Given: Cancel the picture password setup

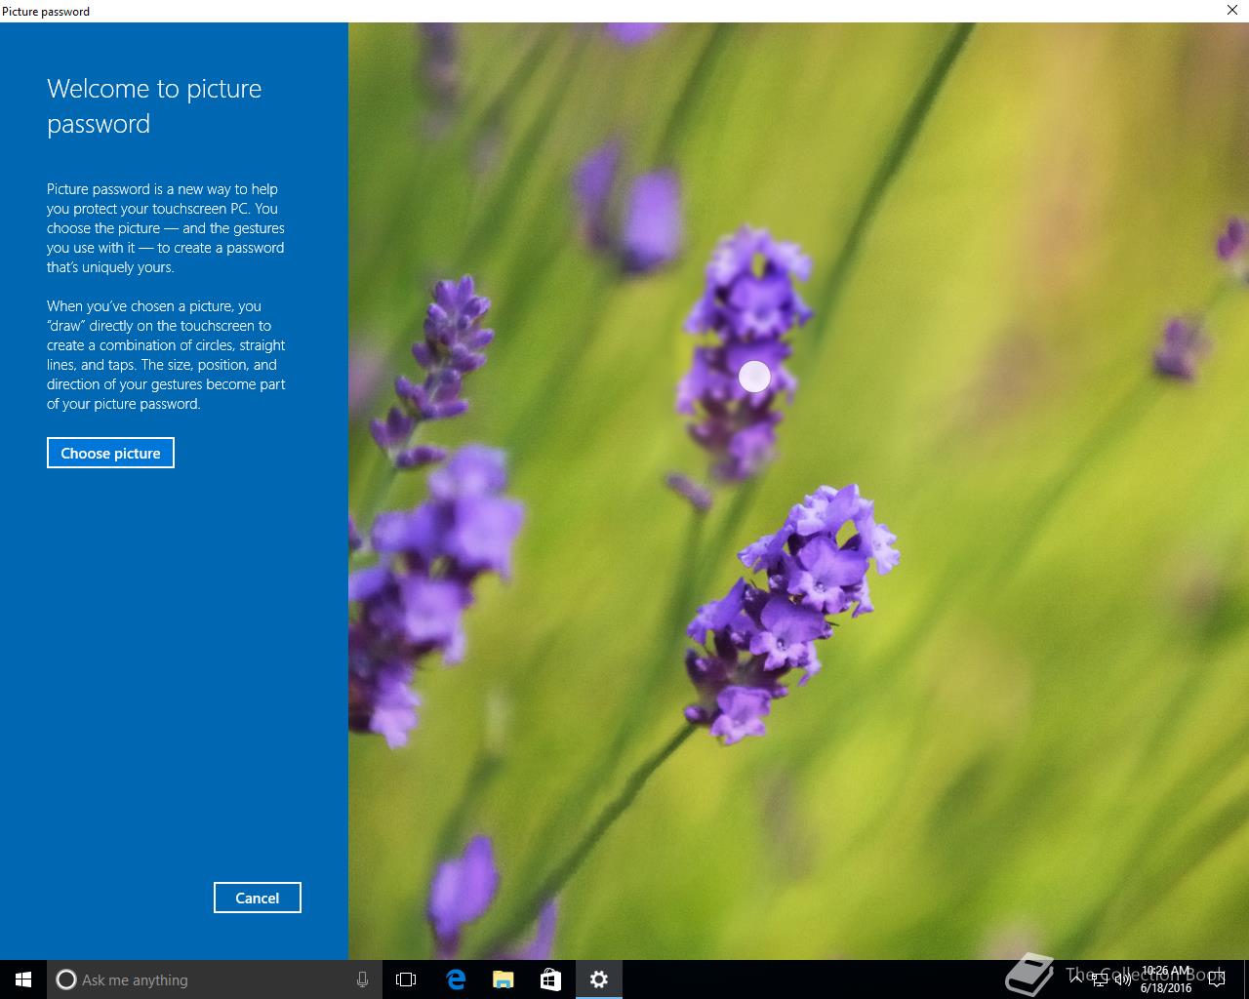Looking at the screenshot, I should pos(258,898).
